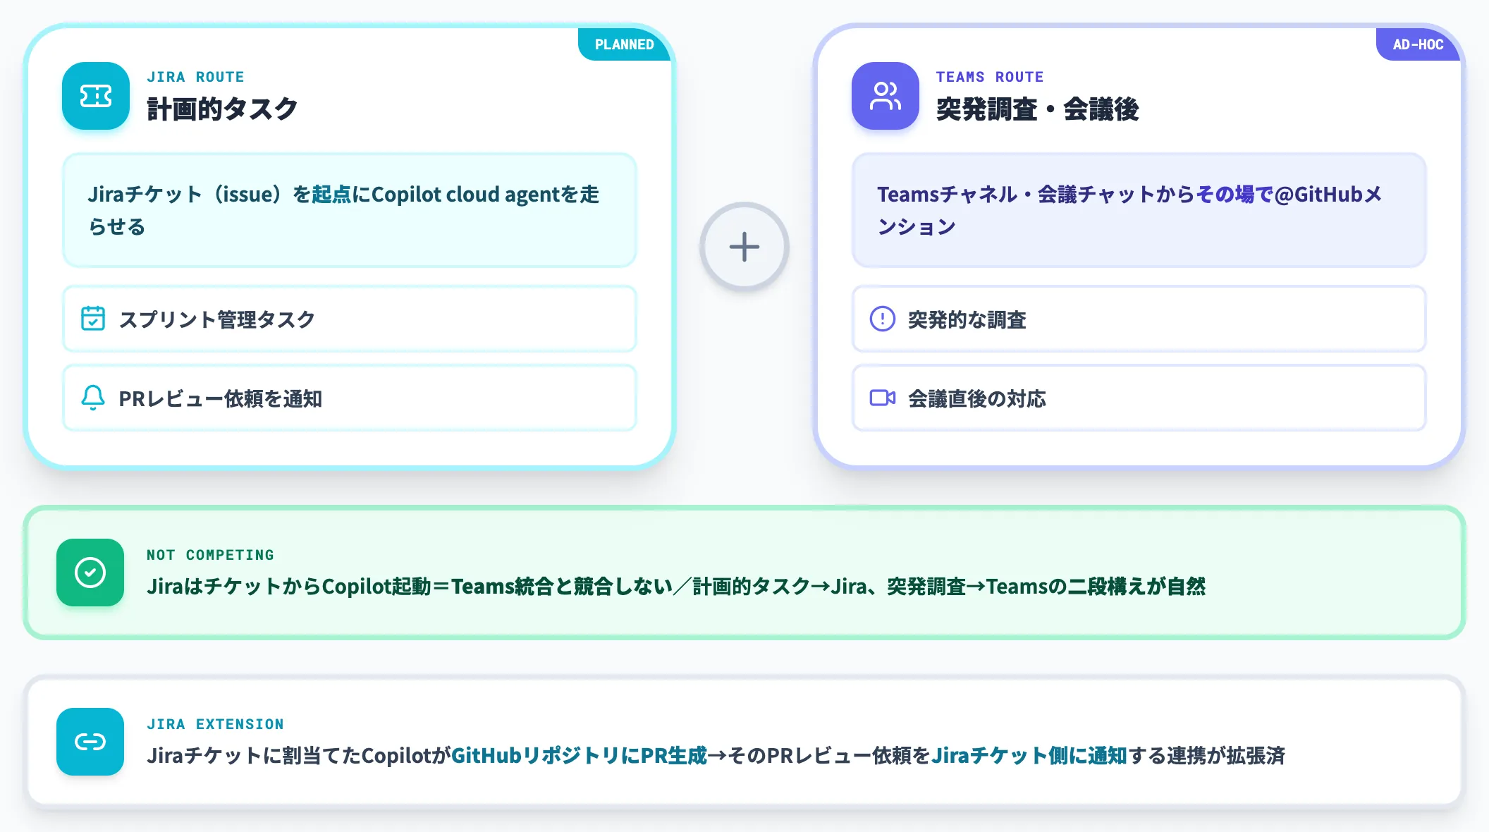Click the AD-HOC badge
This screenshot has width=1489, height=832.
tap(1418, 44)
